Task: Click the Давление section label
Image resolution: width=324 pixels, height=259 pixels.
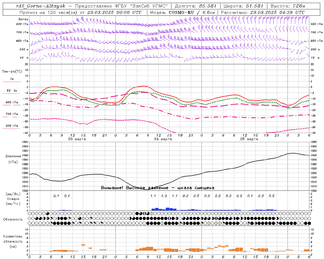Action: point(13,156)
